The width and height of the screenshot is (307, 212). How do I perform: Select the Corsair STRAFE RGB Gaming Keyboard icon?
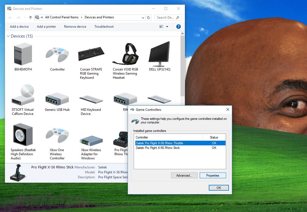coord(91,54)
